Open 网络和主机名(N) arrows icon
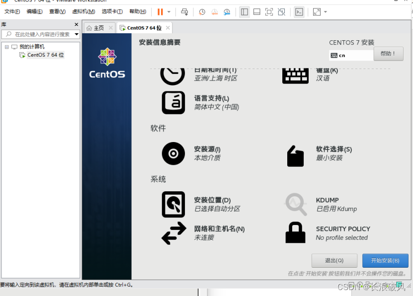The height and width of the screenshot is (296, 413). [174, 233]
